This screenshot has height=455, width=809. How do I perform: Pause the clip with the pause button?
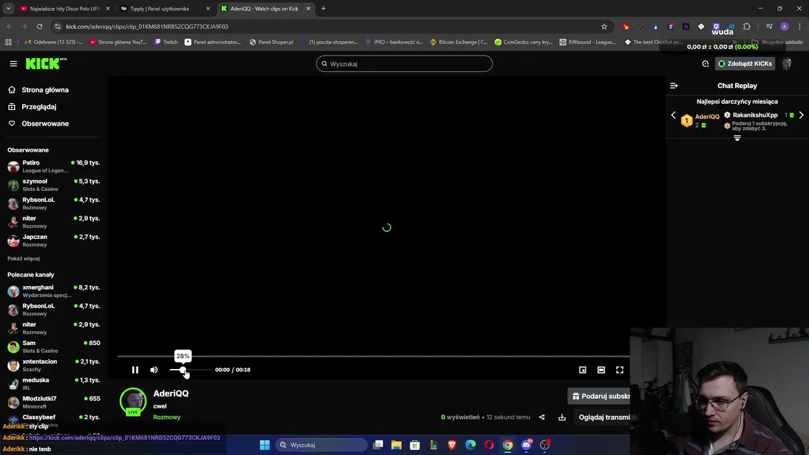[135, 370]
